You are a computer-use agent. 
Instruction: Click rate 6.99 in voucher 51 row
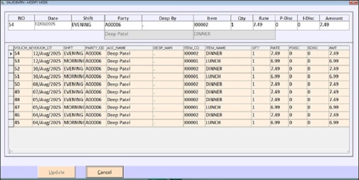coord(279,77)
